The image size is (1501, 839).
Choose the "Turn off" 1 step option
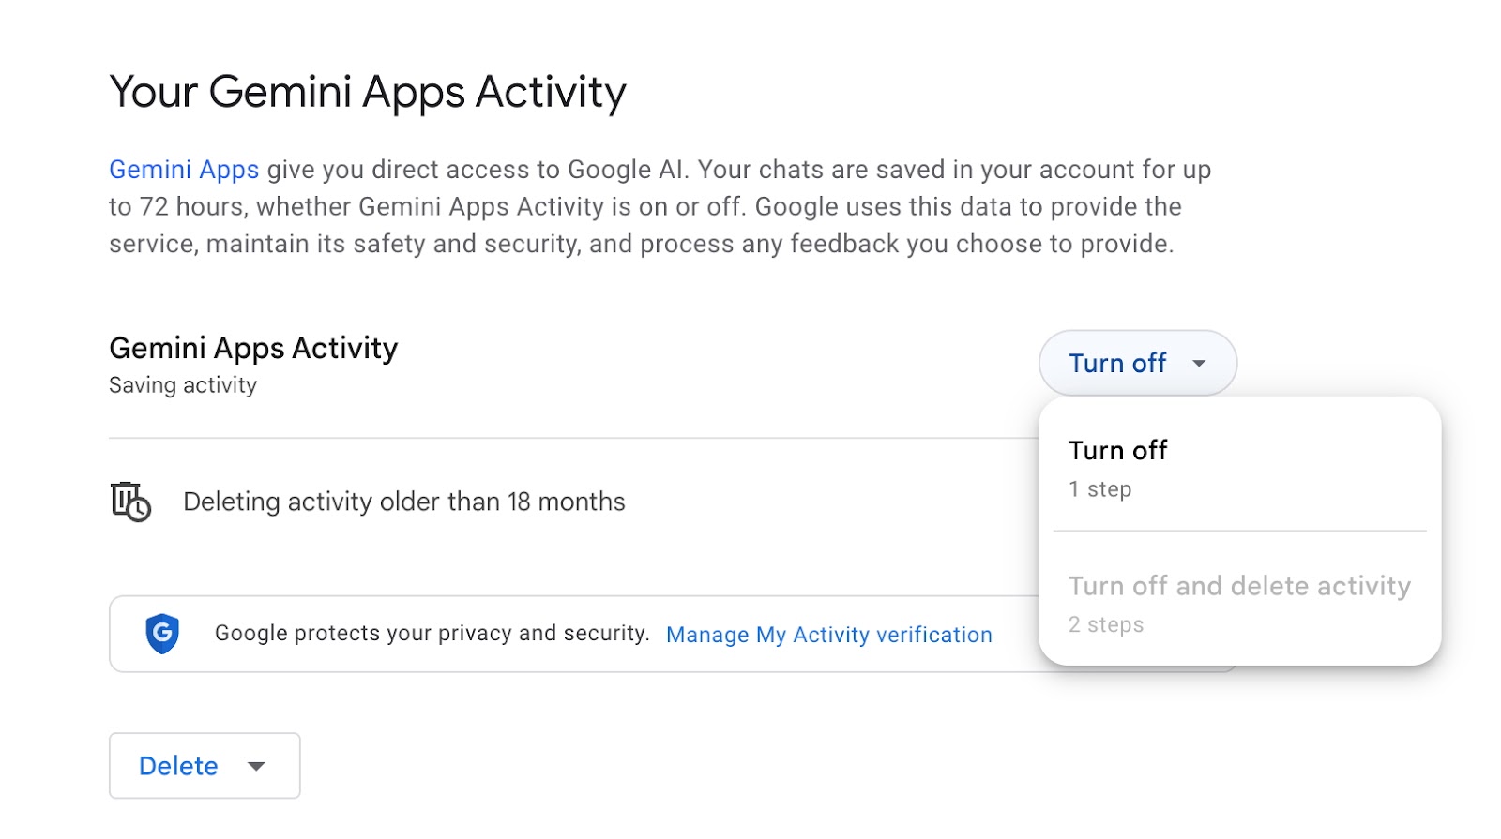1118,451
